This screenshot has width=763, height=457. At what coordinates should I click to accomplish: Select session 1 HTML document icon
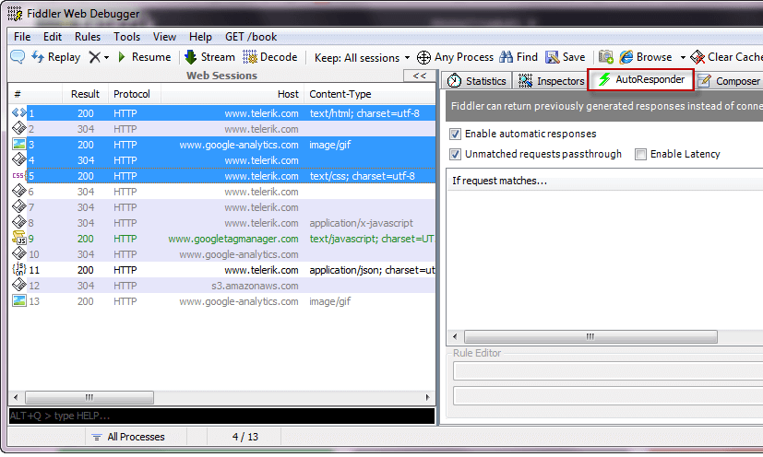click(x=19, y=112)
